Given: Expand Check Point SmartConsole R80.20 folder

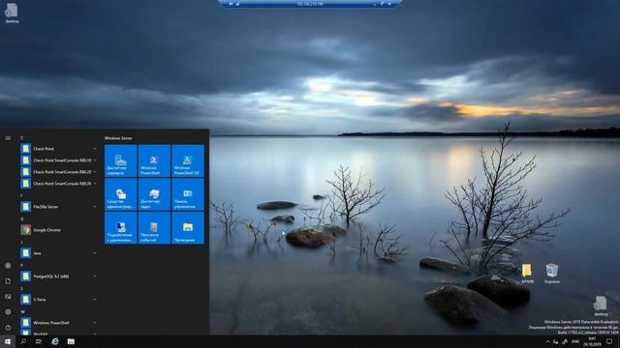Looking at the screenshot, I should click(x=95, y=172).
